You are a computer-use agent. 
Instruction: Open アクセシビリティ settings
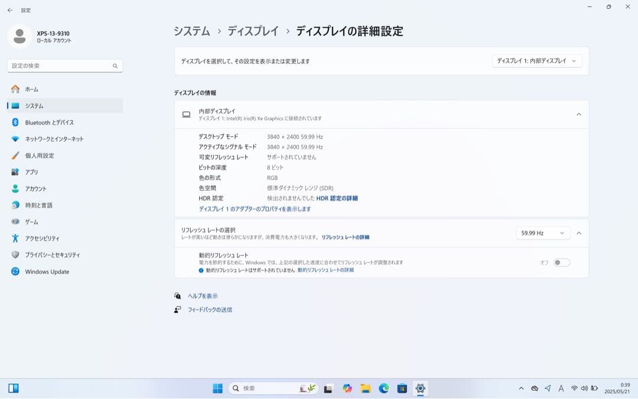(x=44, y=238)
